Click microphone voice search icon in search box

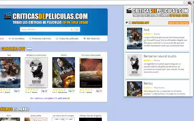click(x=72, y=30)
